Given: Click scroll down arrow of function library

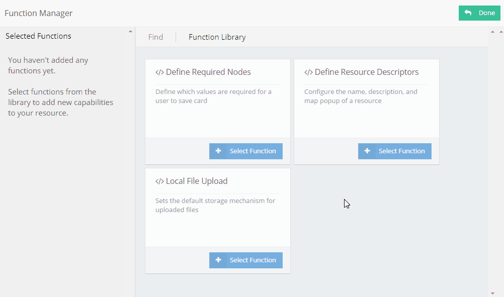Looking at the screenshot, I should pyautogui.click(x=492, y=293).
